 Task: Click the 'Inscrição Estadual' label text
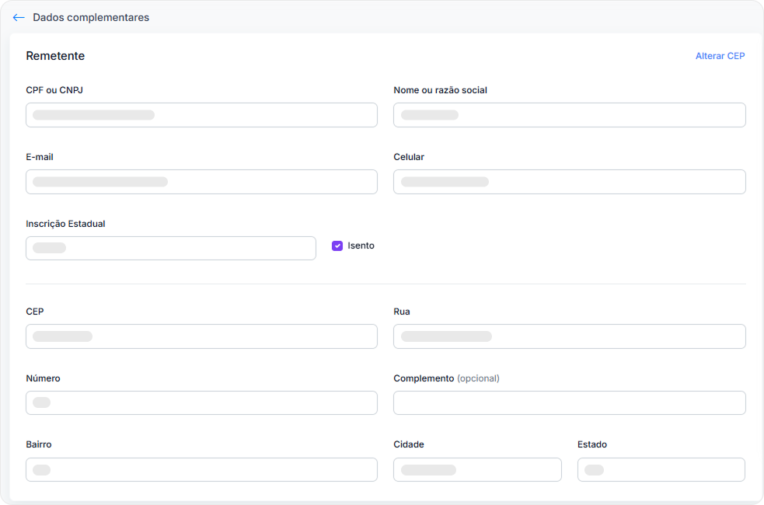65,224
